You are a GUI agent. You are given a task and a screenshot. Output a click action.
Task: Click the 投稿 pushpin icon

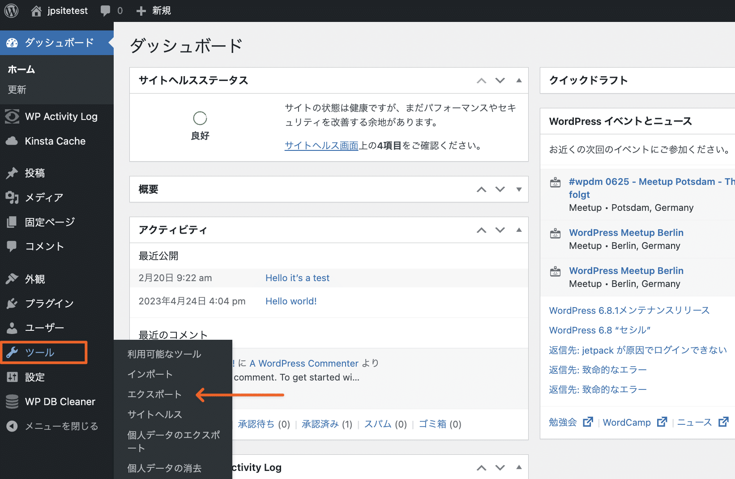point(12,173)
